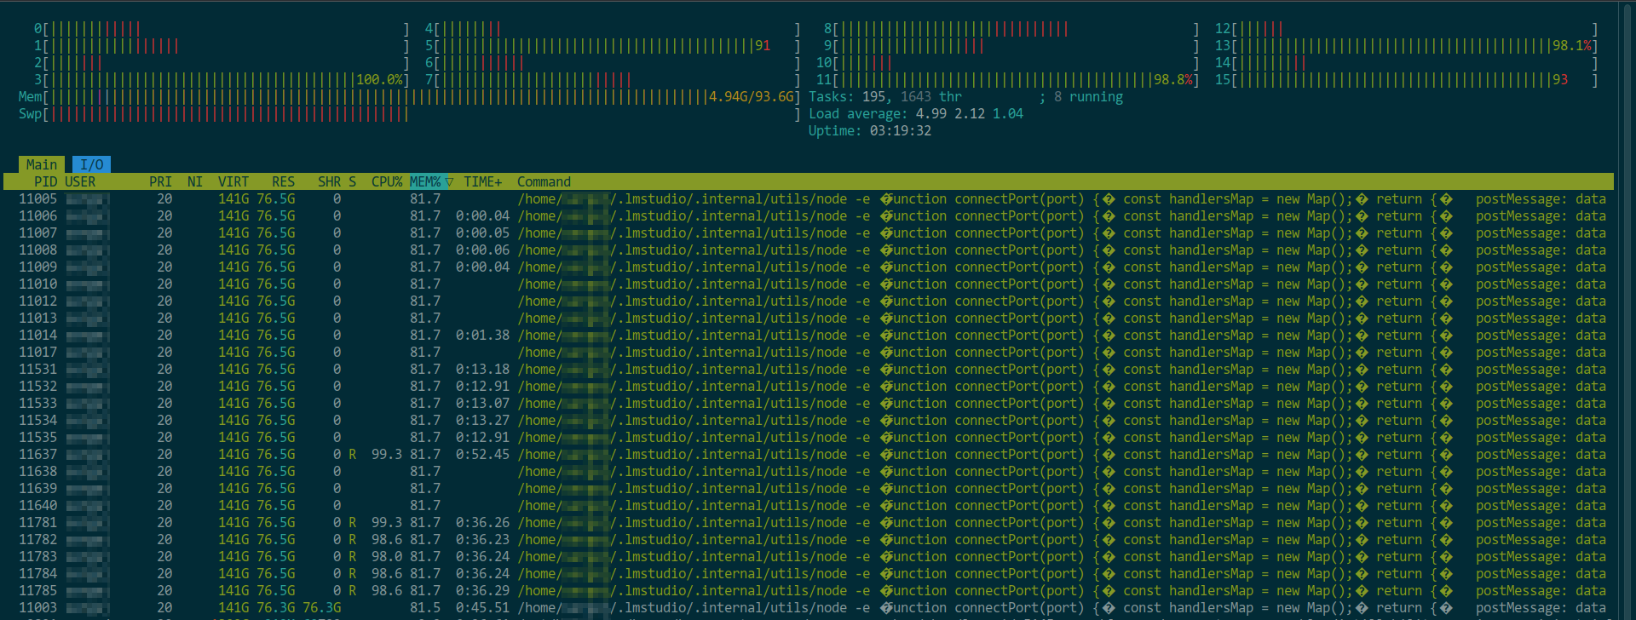This screenshot has height=620, width=1636.
Task: Select the process with PID 11010
Action: [x=809, y=284]
